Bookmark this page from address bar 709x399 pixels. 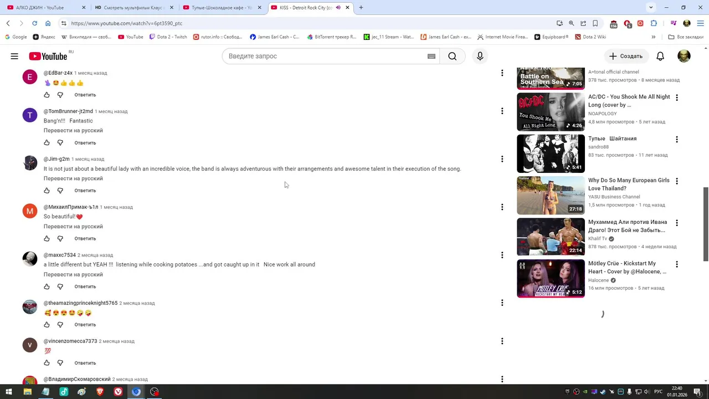click(595, 23)
